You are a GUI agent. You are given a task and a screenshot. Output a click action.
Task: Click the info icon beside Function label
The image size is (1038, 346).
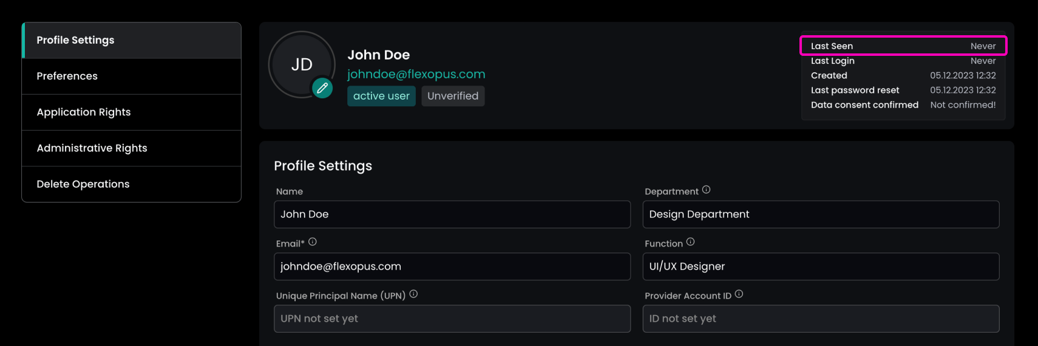(x=690, y=242)
